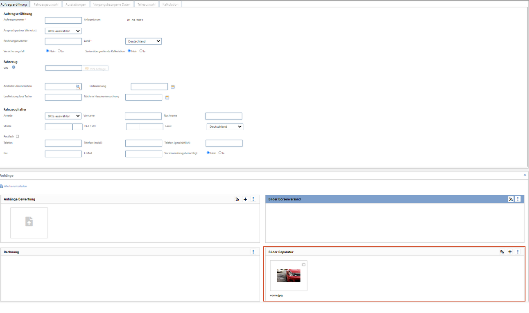
Task: Click plus icon in Anhänge Bewertung panel
Action: coord(245,199)
